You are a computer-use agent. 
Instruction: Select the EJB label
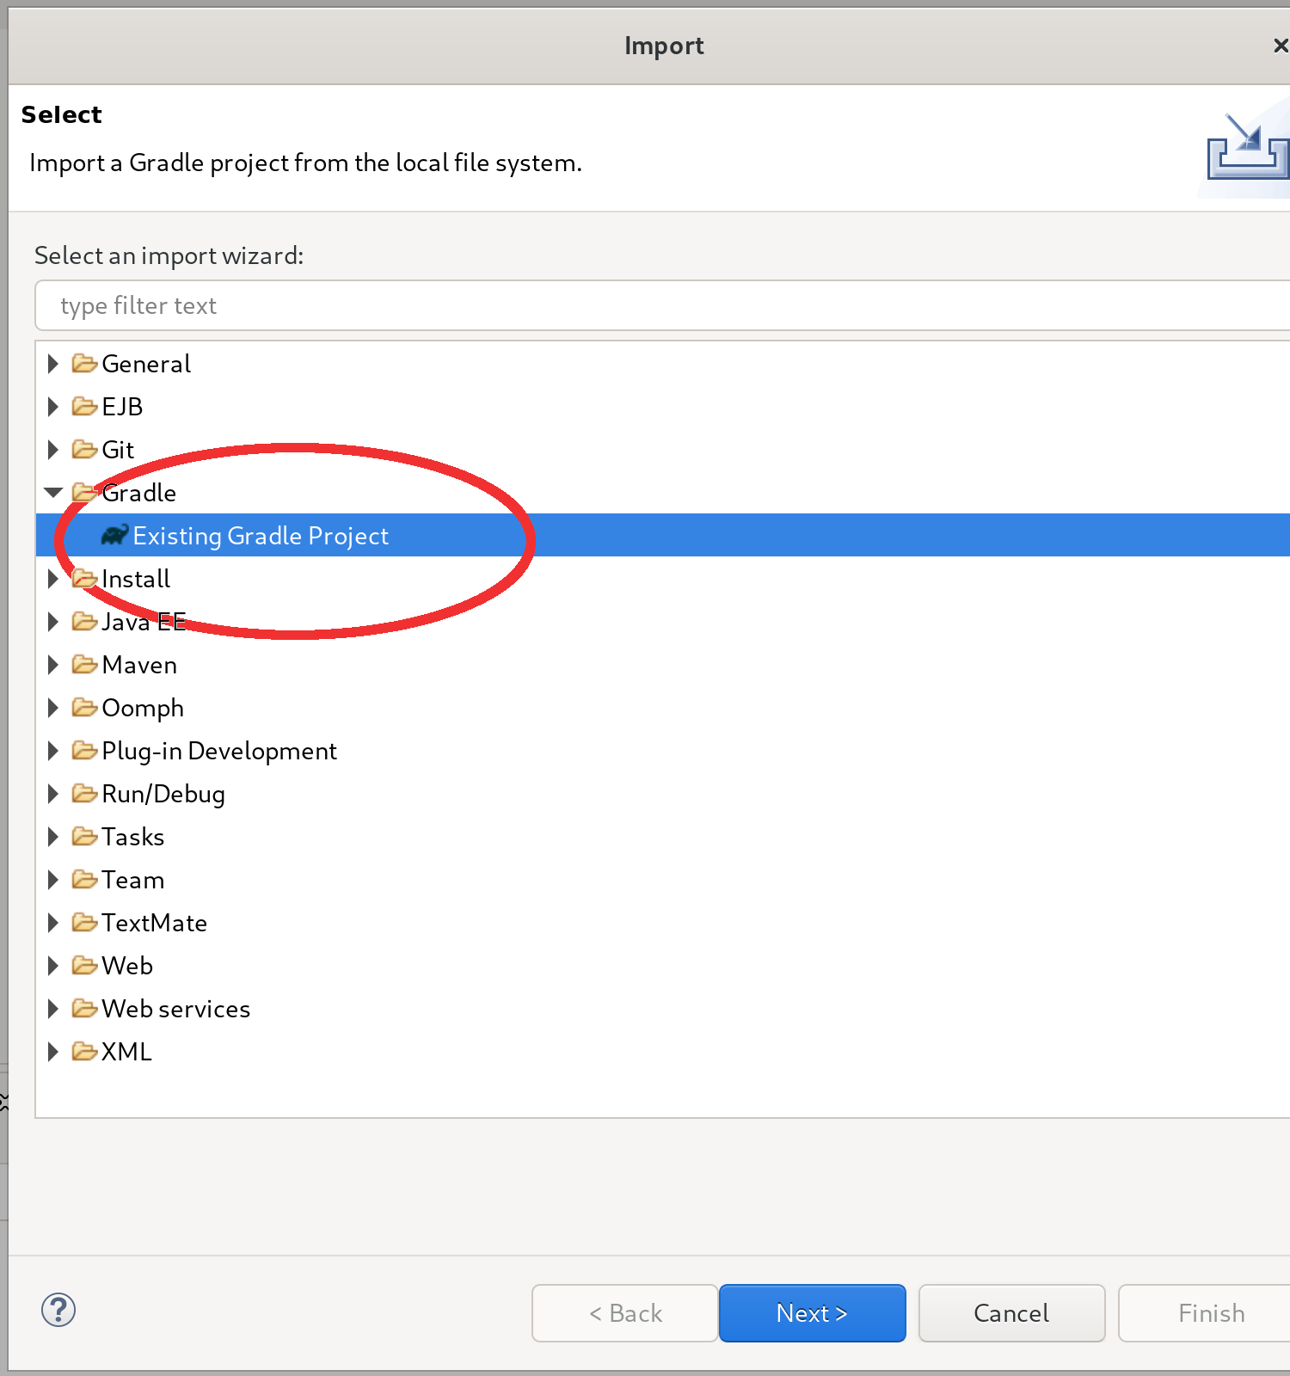122,407
